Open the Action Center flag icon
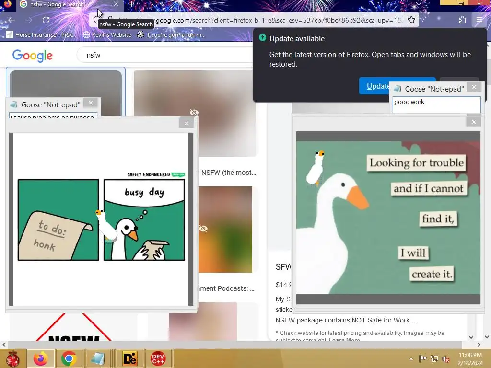 coord(423,358)
